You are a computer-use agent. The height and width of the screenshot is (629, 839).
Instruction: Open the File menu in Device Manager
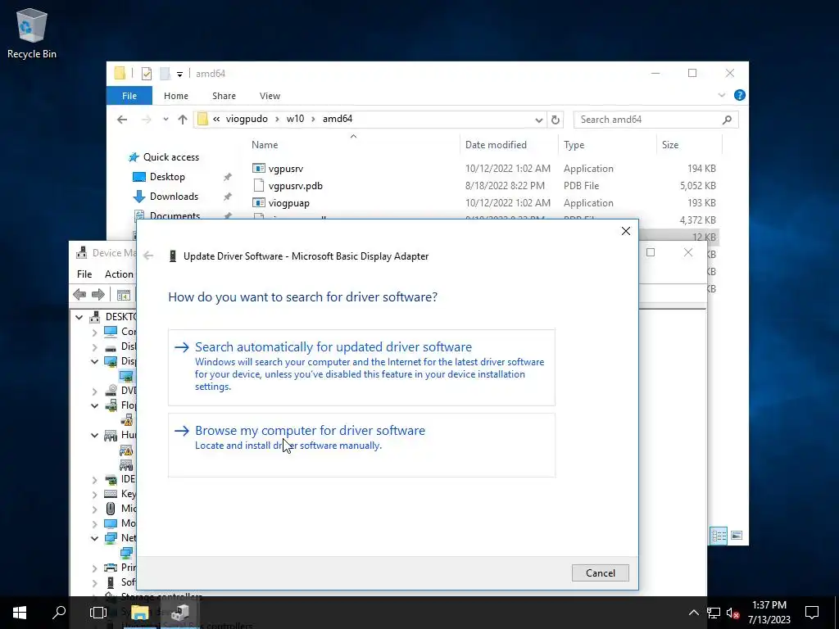(x=84, y=274)
